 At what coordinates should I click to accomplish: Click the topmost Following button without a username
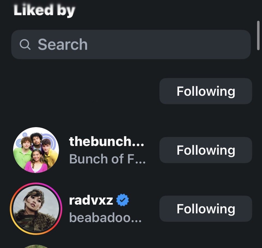(x=206, y=91)
